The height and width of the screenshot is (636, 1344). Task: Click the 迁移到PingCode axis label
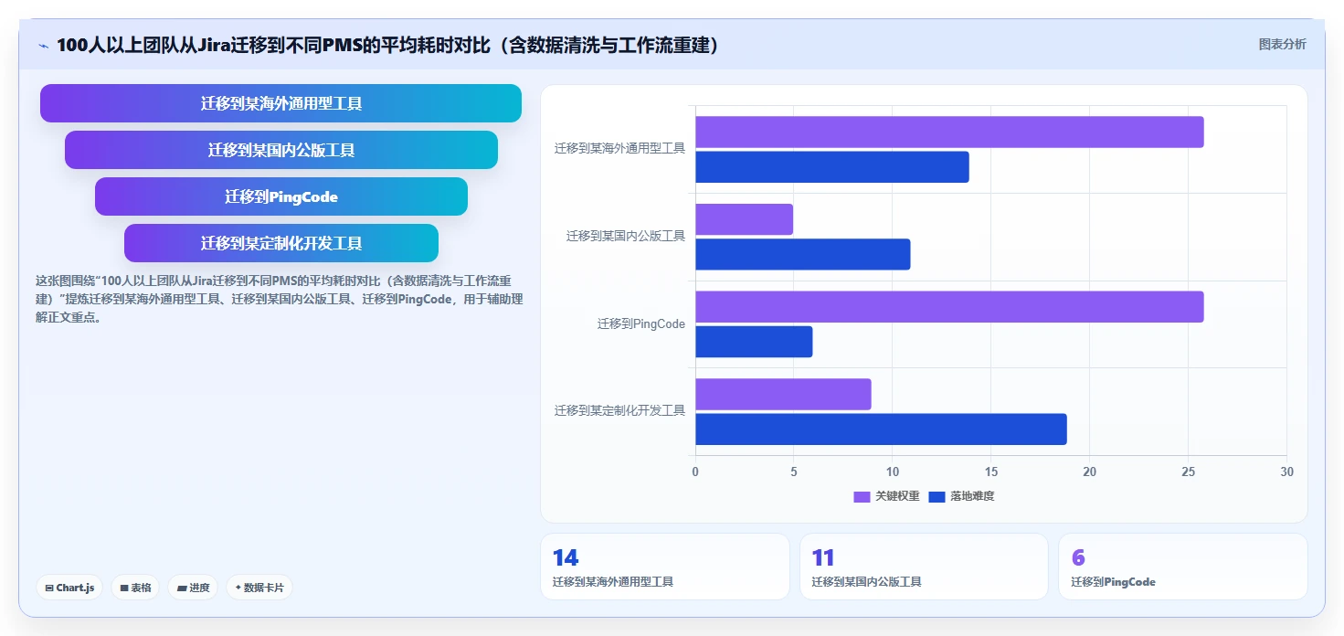pyautogui.click(x=641, y=323)
